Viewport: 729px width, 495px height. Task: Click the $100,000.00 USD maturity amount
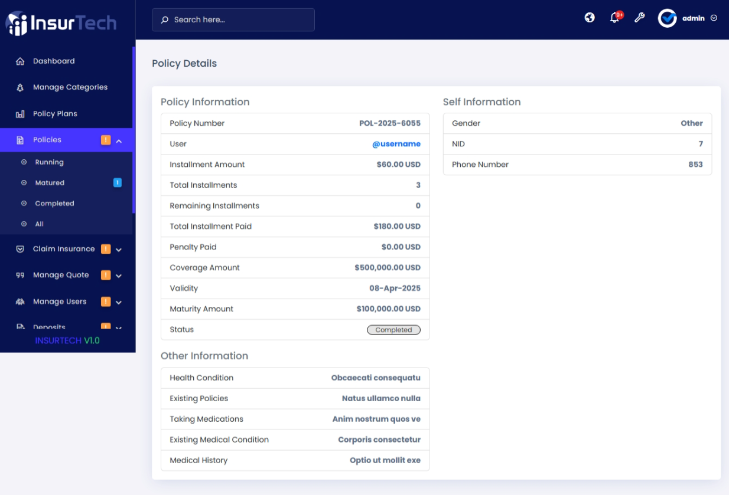389,309
